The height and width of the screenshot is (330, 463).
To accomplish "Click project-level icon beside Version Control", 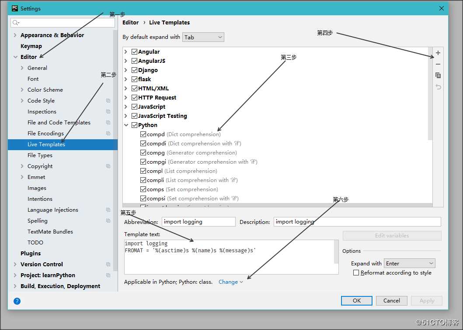I will point(108,264).
